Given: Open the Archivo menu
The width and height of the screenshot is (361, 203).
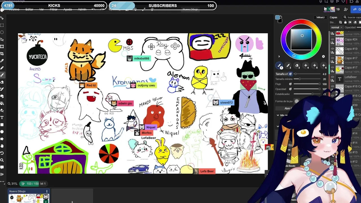Looking at the screenshot, I should click(14, 9).
